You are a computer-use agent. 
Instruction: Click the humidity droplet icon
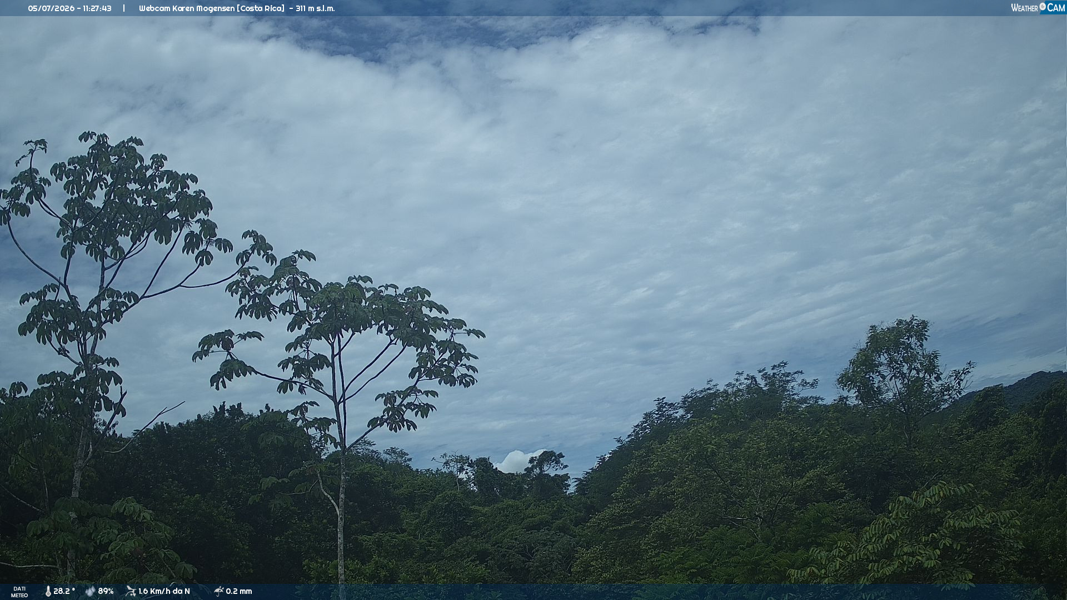[x=90, y=592]
